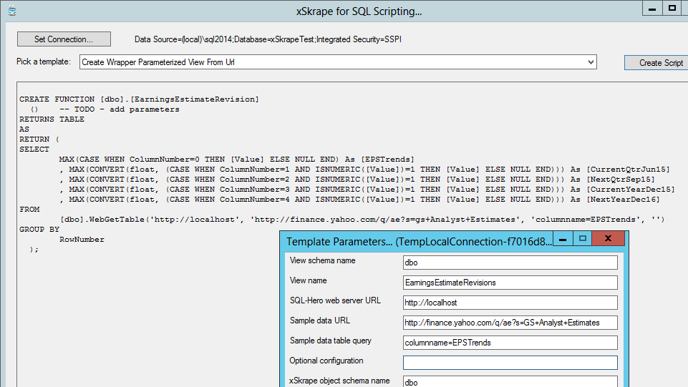Click the CurrentQtrJun15 line in script
688x387 pixels.
click(x=365, y=170)
